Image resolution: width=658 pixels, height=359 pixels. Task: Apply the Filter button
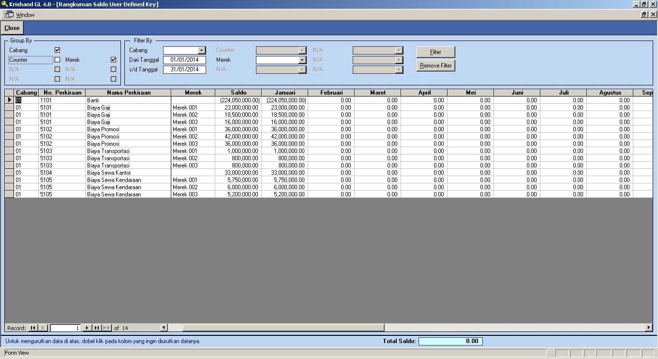[435, 52]
